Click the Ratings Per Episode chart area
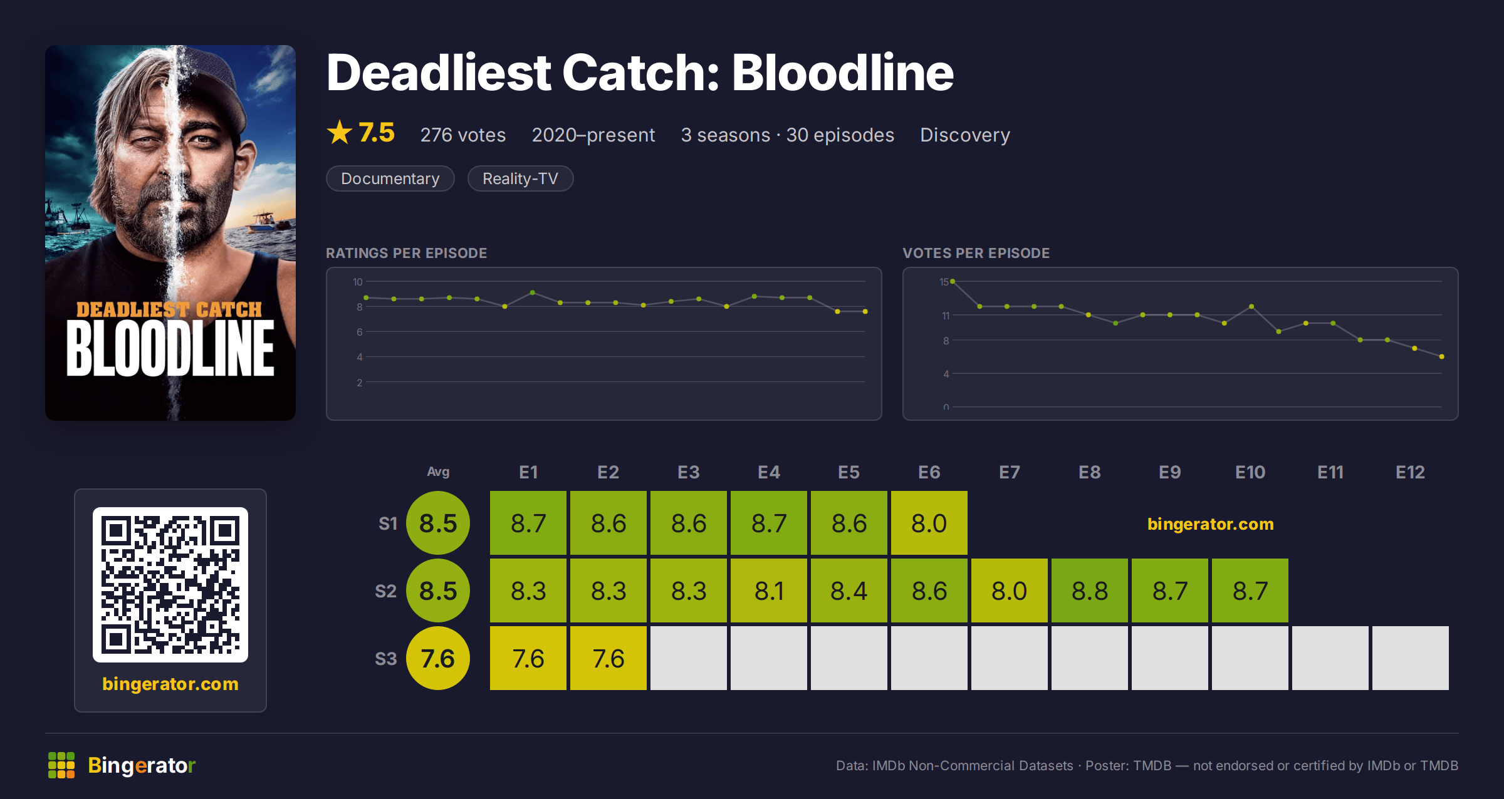The height and width of the screenshot is (799, 1504). [604, 344]
